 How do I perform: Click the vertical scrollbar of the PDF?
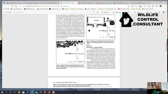click(166, 46)
